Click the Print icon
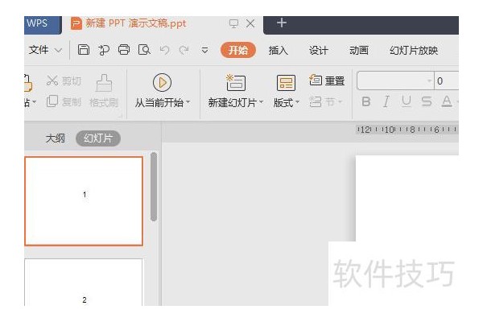Image resolution: width=483 pixels, height=322 pixels. 124,50
